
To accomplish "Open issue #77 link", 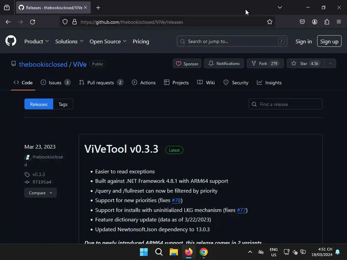I will 241,210.
